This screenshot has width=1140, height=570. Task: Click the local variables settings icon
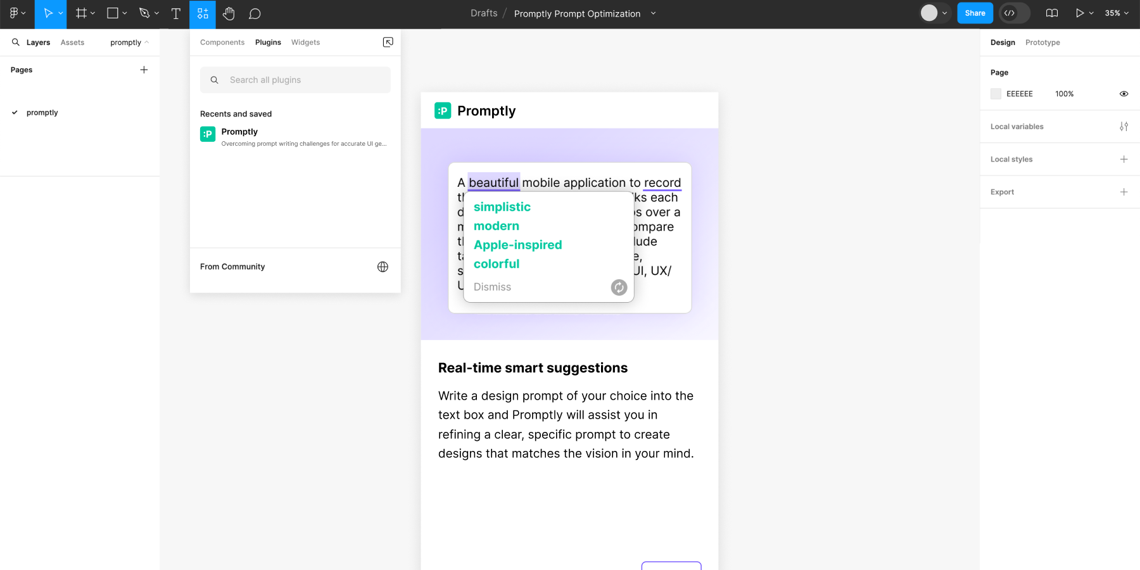pos(1124,127)
